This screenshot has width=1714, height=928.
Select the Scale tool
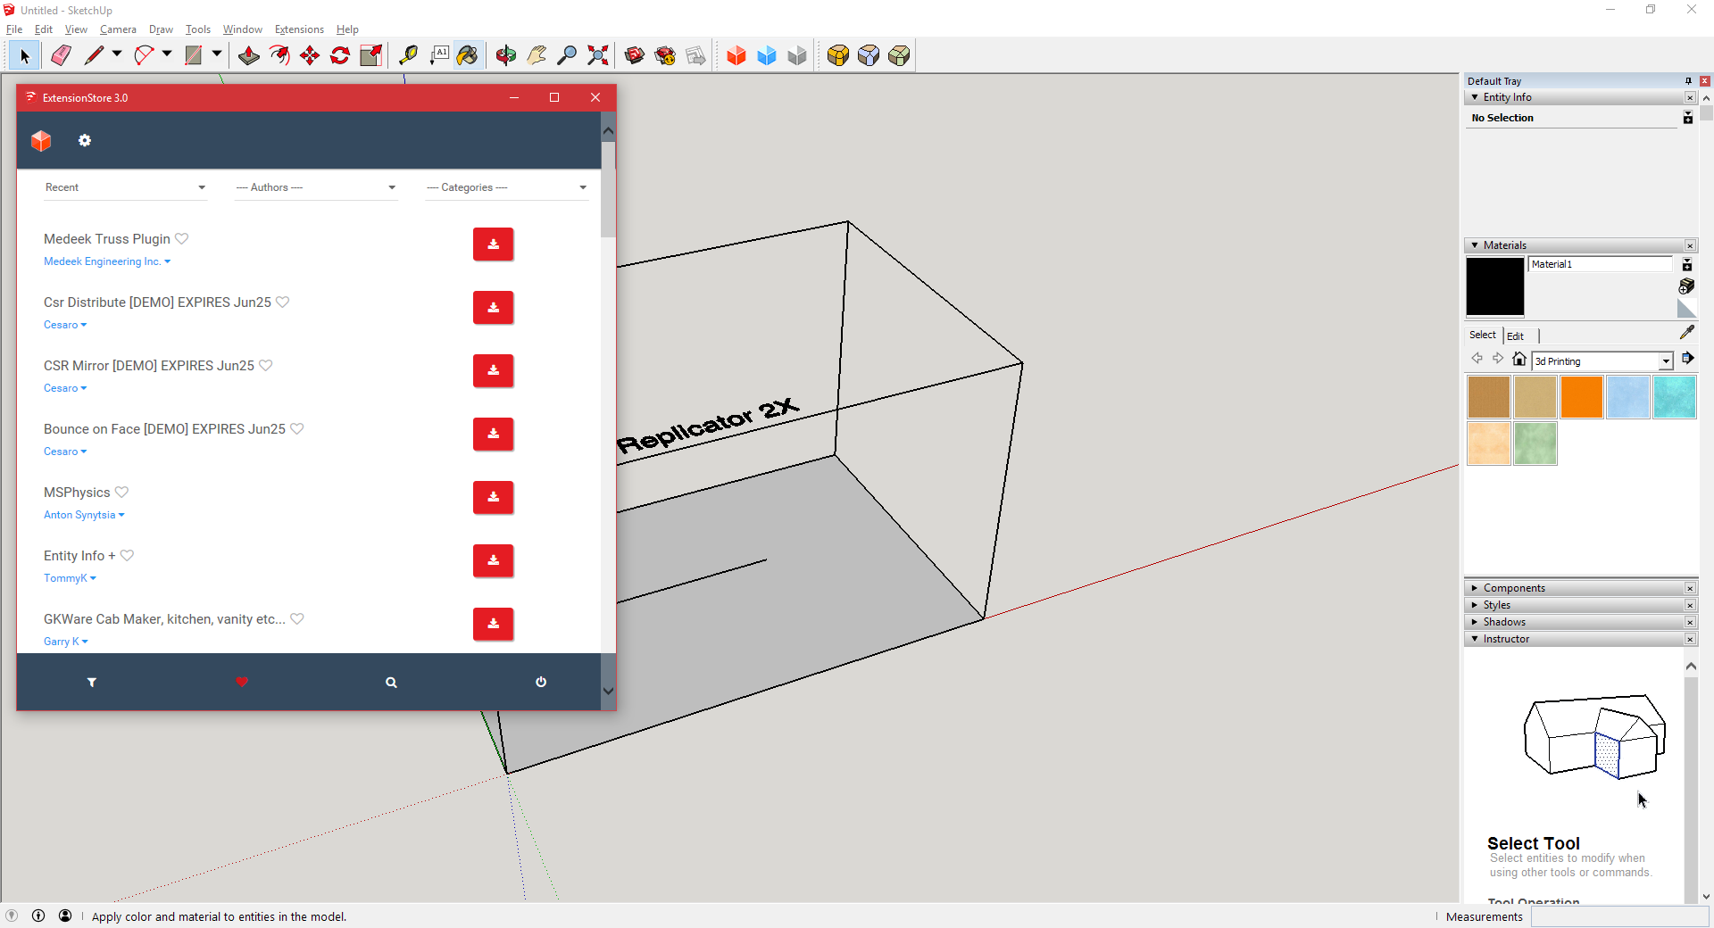[370, 56]
